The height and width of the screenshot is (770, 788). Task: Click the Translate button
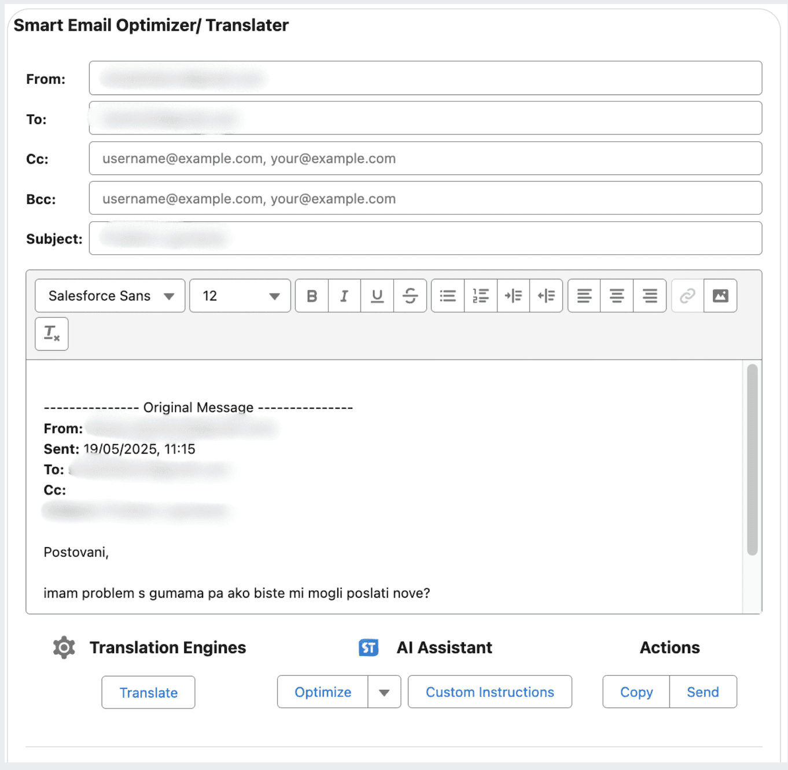tap(148, 692)
